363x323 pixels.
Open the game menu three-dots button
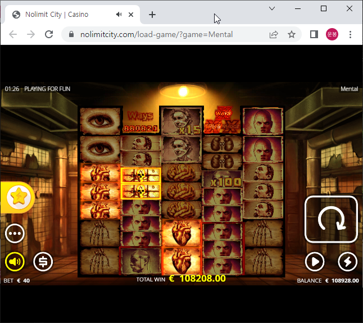click(x=15, y=234)
